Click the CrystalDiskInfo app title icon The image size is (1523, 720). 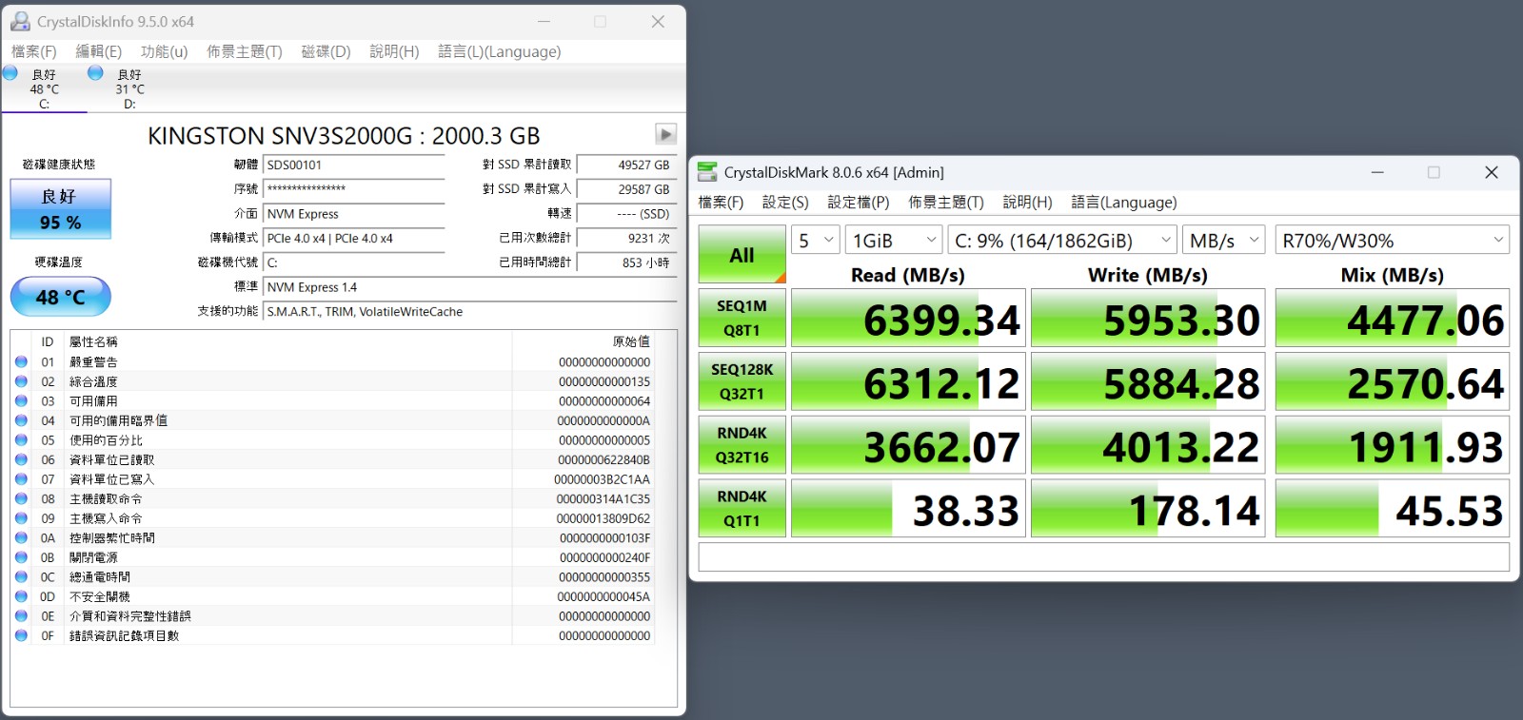[20, 21]
